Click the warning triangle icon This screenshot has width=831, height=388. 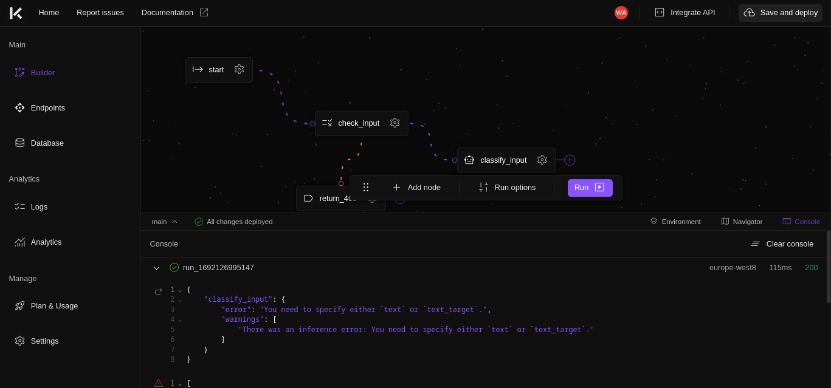(159, 383)
